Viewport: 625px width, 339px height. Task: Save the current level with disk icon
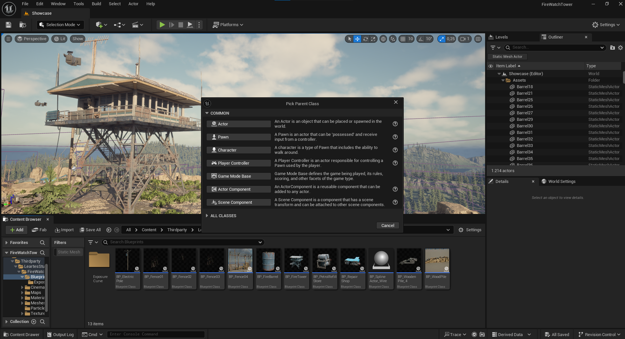point(9,25)
